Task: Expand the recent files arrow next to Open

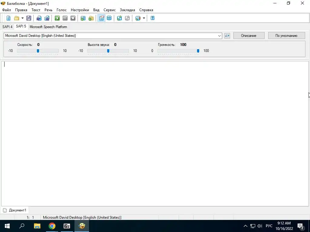Action: click(22, 18)
